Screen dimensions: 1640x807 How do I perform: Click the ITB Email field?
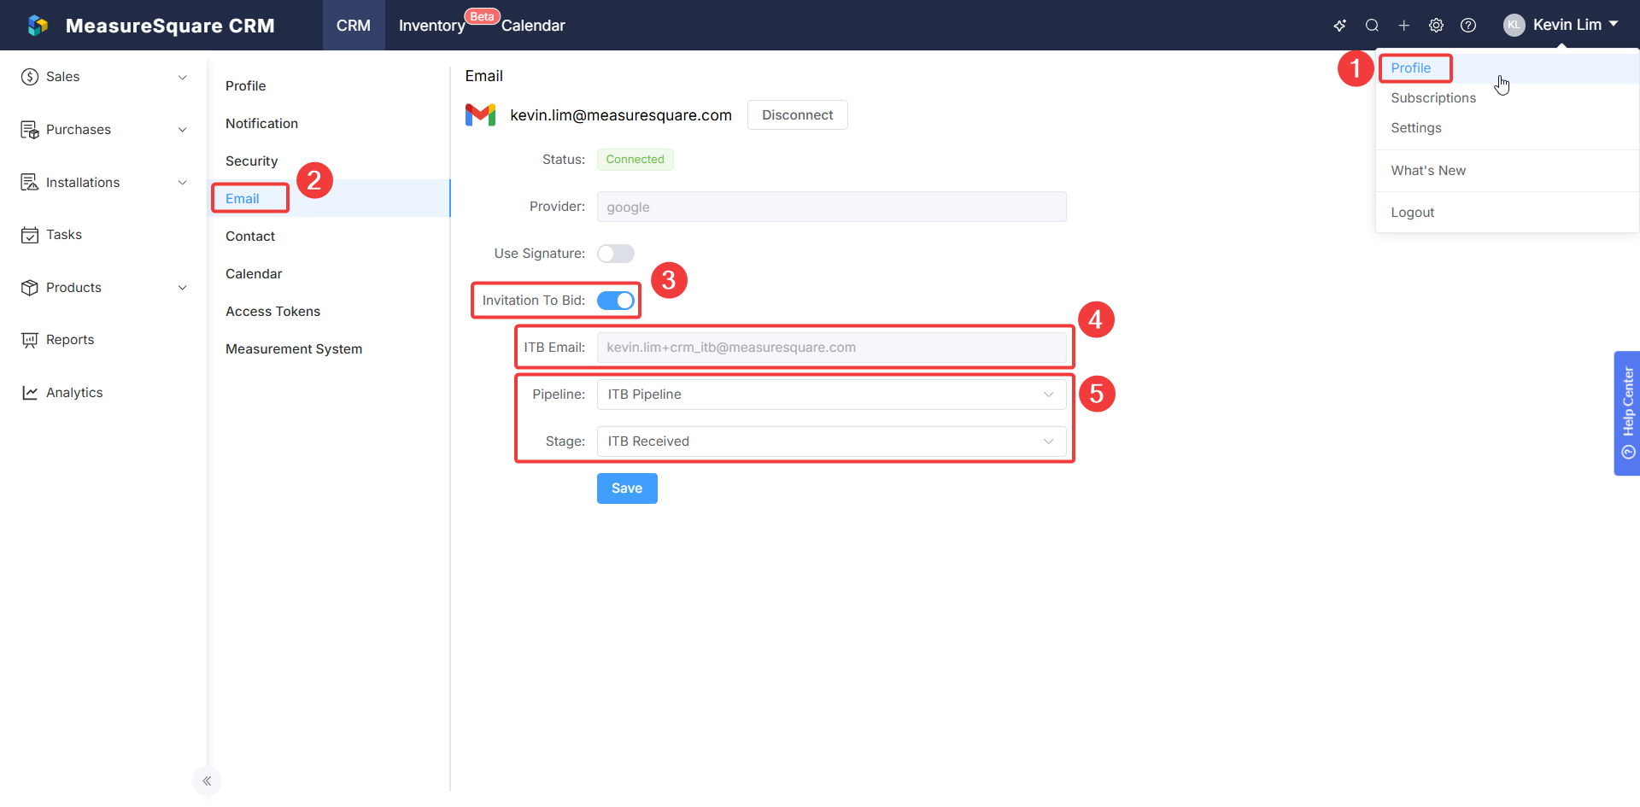831,348
